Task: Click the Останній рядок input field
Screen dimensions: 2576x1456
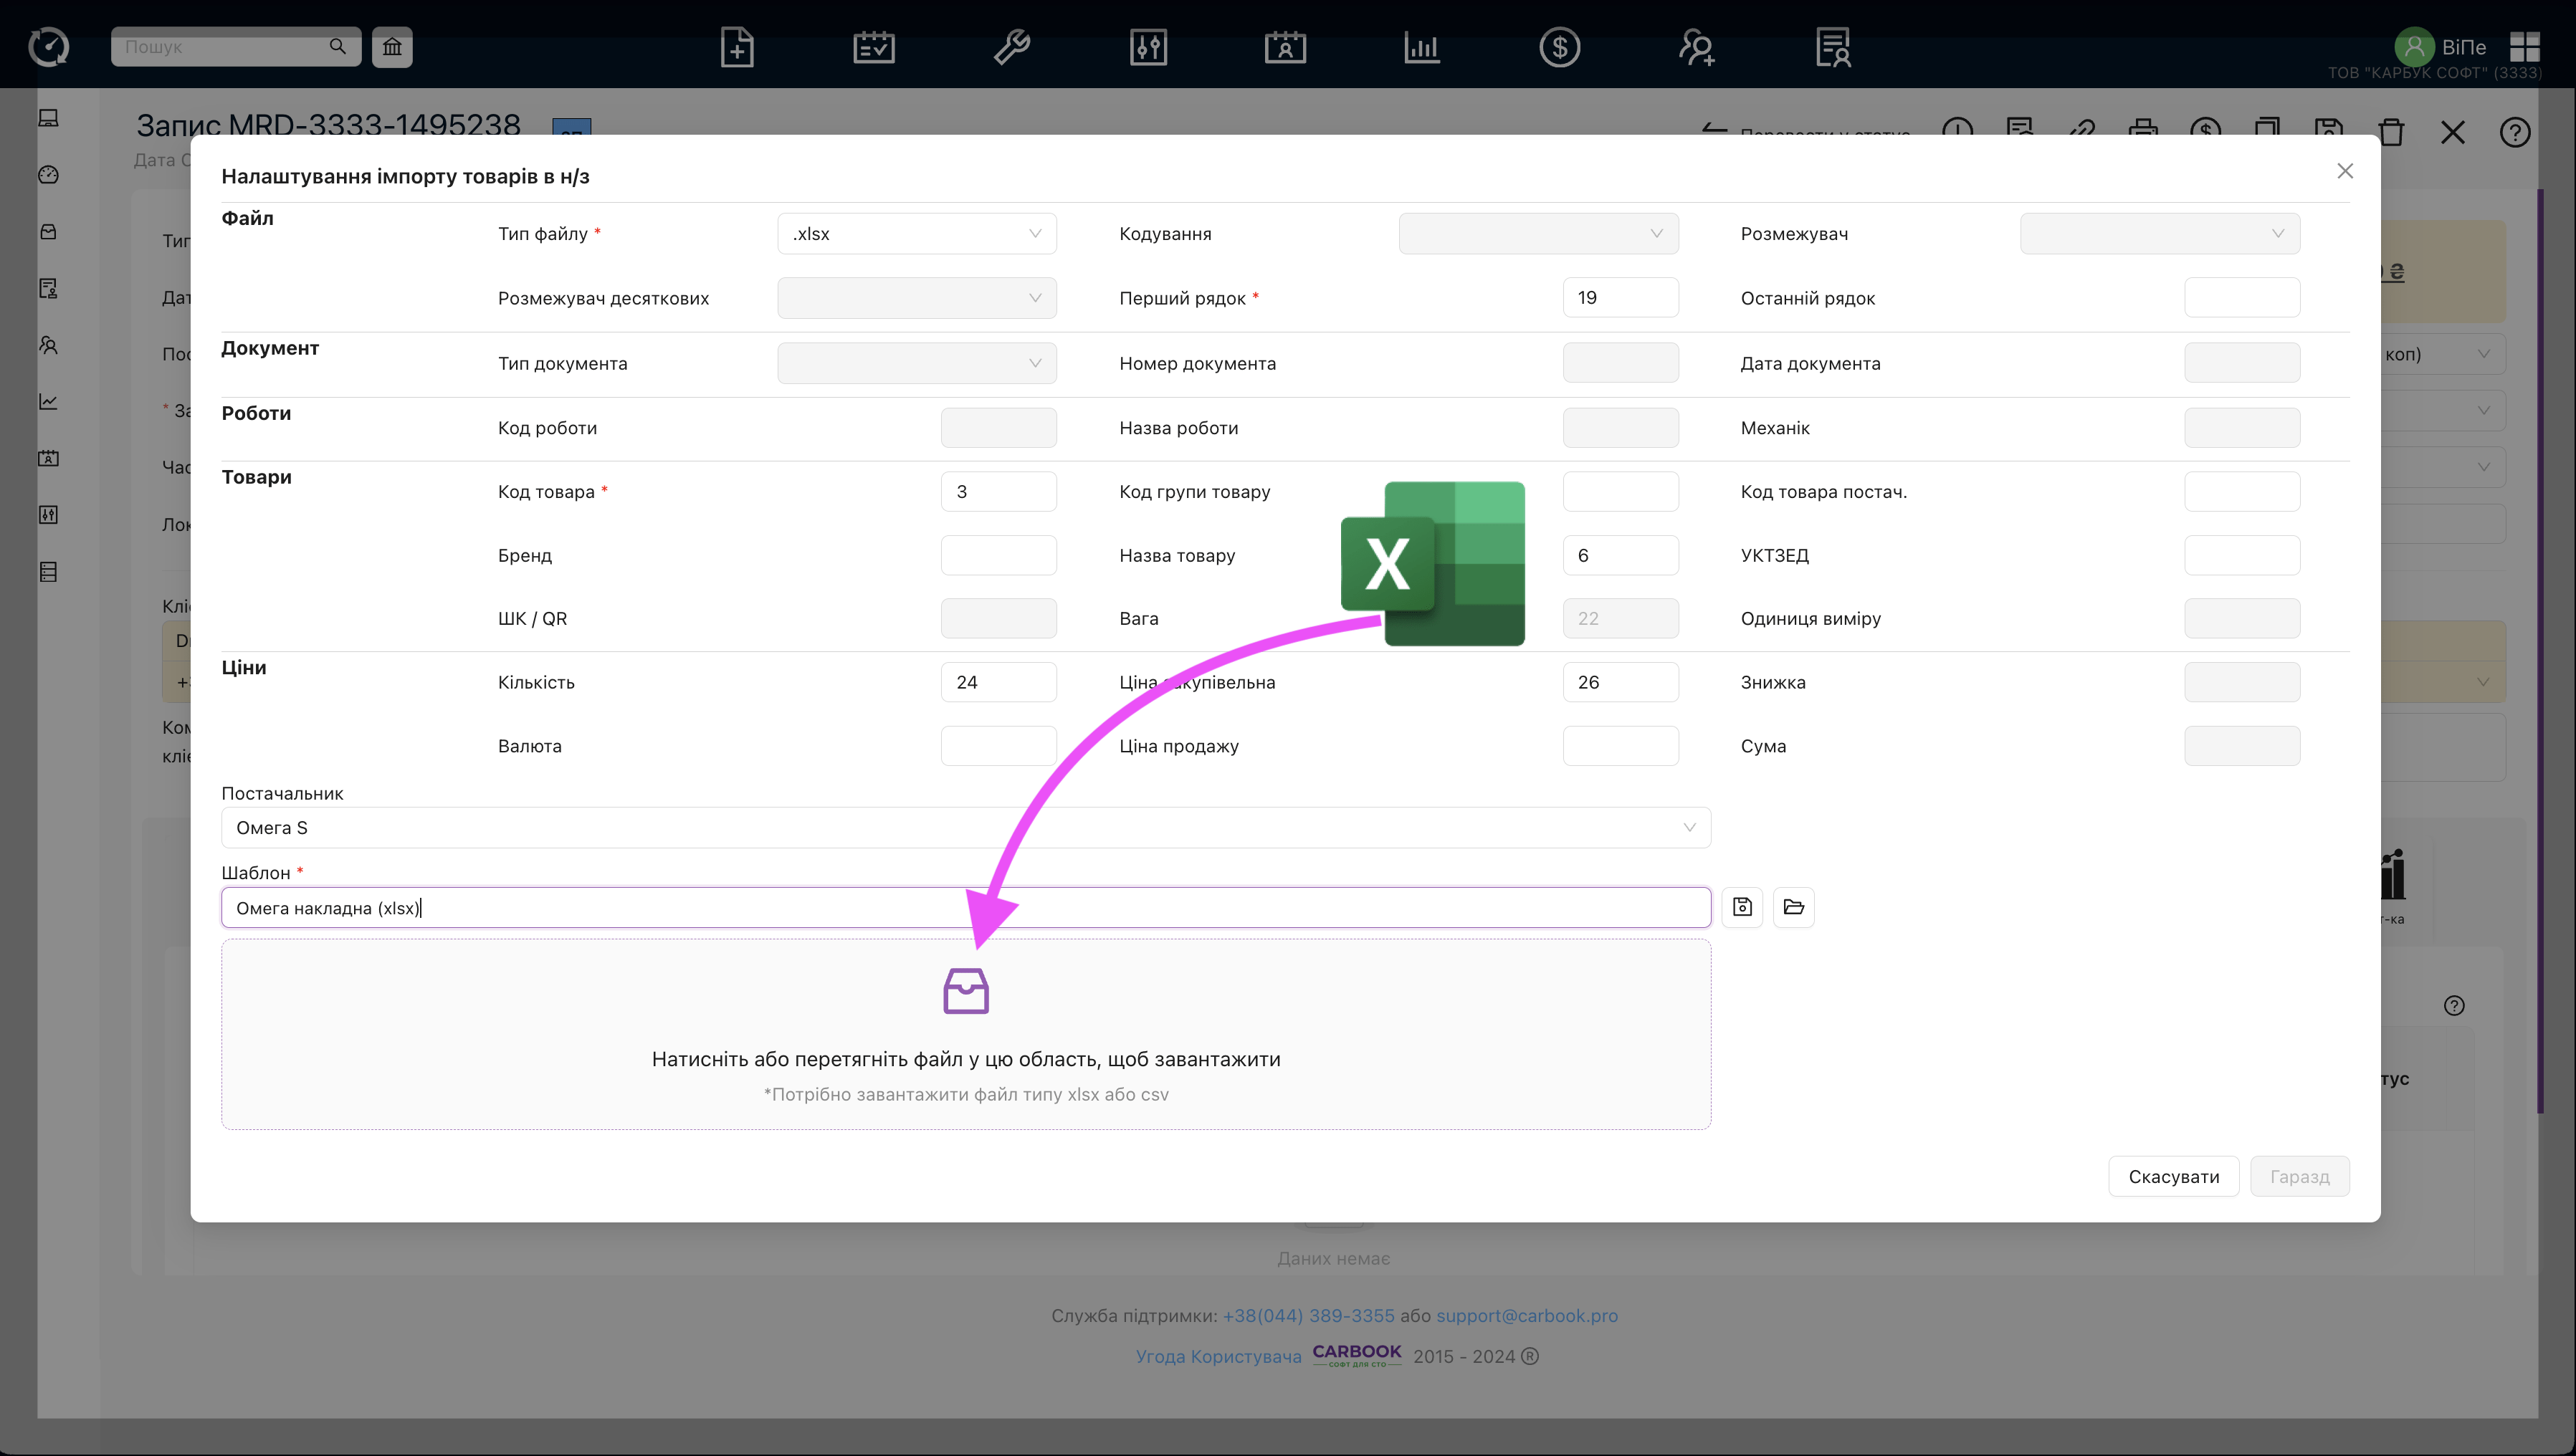Action: (x=2242, y=297)
